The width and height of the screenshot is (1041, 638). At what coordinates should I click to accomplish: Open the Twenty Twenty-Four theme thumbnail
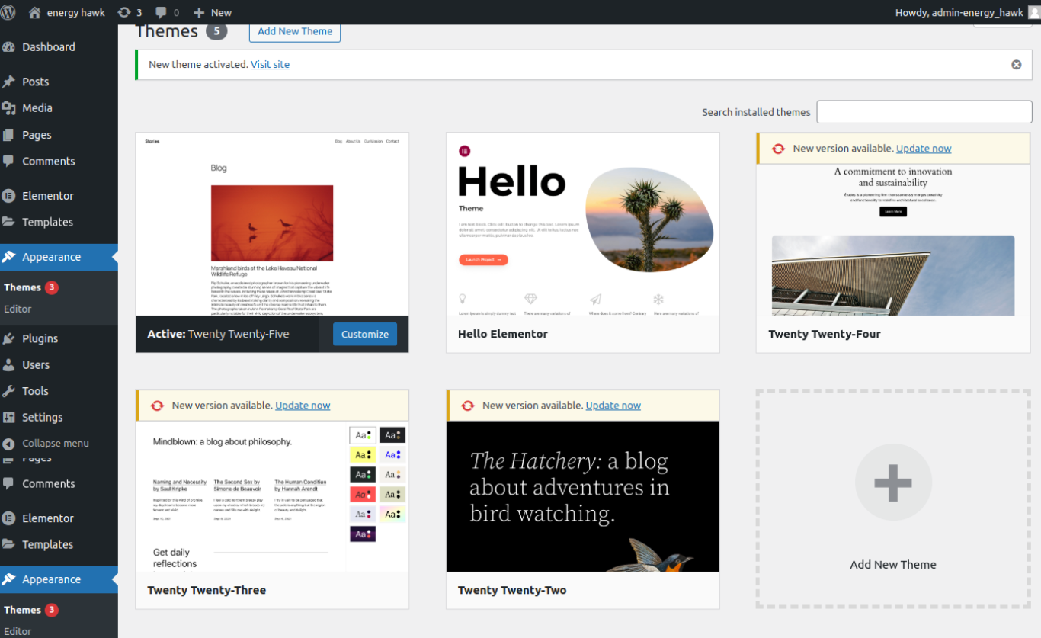(893, 239)
